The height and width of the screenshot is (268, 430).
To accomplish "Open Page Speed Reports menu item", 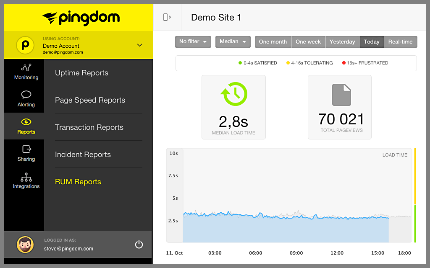I will tap(90, 100).
